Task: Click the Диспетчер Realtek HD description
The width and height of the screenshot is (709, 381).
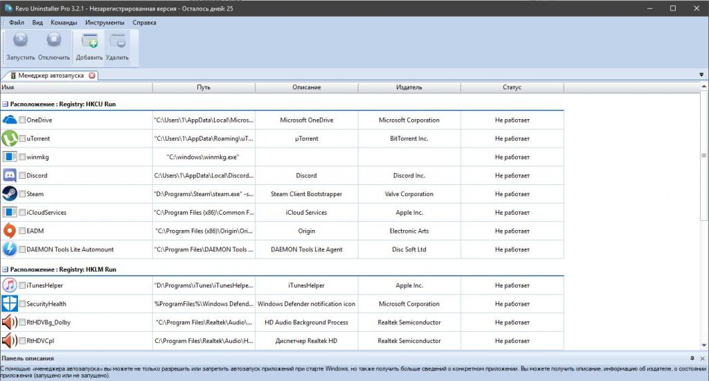Action: click(x=307, y=341)
